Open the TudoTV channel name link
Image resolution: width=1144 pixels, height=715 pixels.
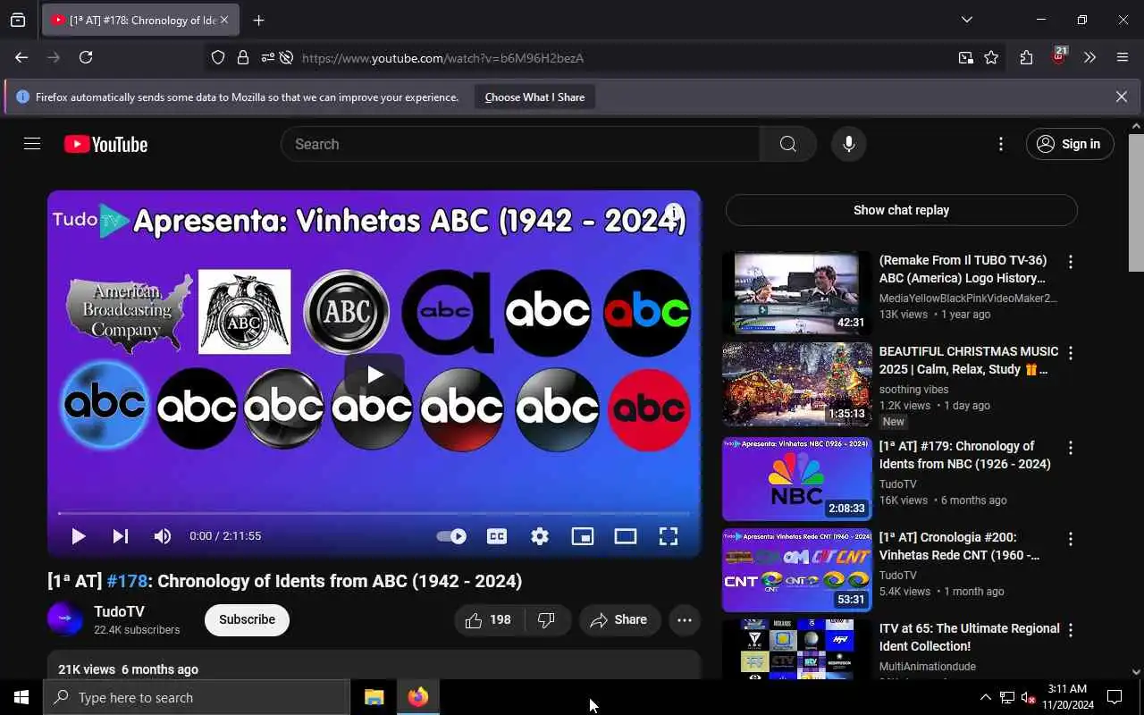pyautogui.click(x=119, y=611)
